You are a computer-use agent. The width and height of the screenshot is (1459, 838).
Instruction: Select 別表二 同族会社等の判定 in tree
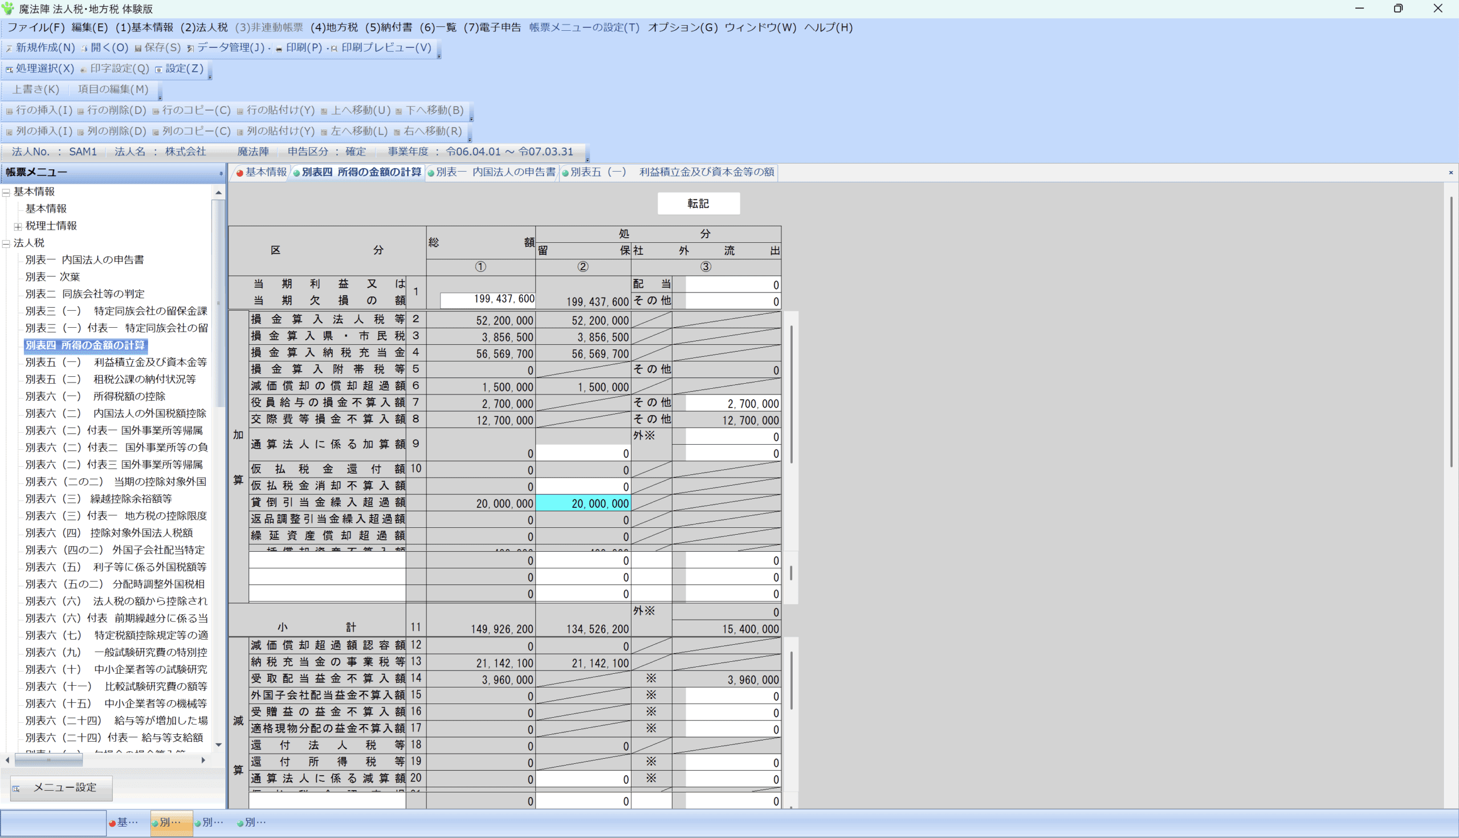pos(85,294)
